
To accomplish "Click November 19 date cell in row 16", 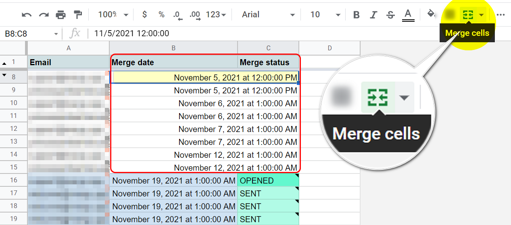I will point(173,180).
